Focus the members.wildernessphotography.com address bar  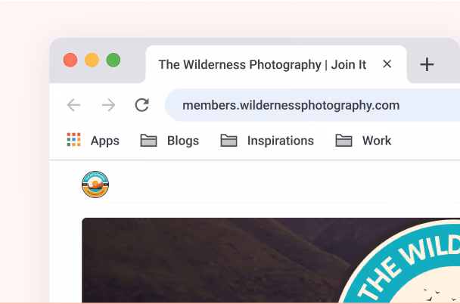coord(312,105)
